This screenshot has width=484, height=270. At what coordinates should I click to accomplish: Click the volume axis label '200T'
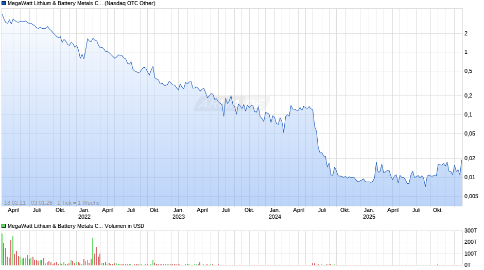(471, 242)
